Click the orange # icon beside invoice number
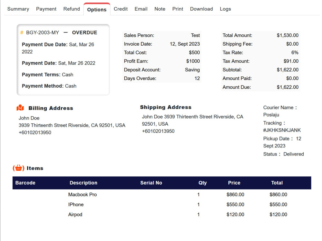 tap(21, 32)
